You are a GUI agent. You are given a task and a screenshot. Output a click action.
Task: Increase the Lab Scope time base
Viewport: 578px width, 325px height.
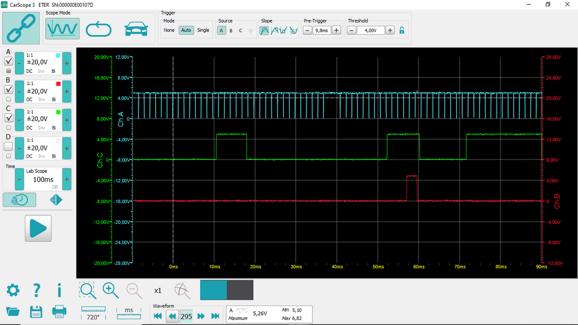coord(67,179)
